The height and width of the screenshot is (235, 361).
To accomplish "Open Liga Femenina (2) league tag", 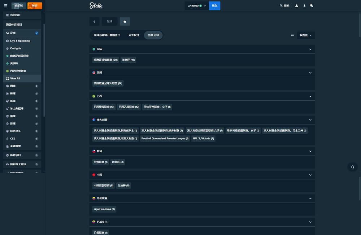I will (104, 209).
